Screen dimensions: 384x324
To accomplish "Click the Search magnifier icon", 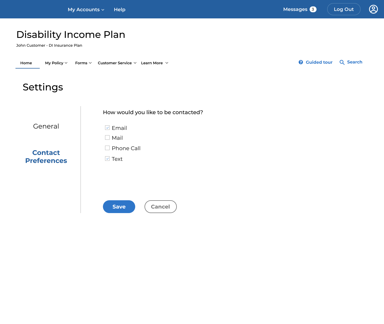I will (x=342, y=62).
